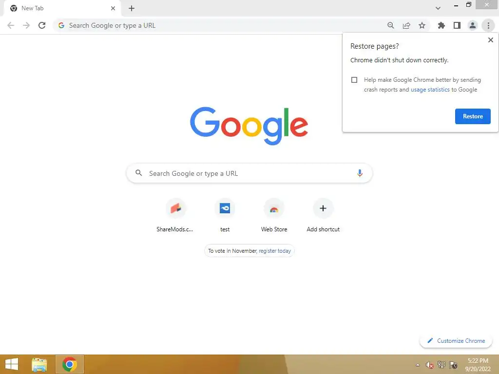Click the Restore button

473,116
